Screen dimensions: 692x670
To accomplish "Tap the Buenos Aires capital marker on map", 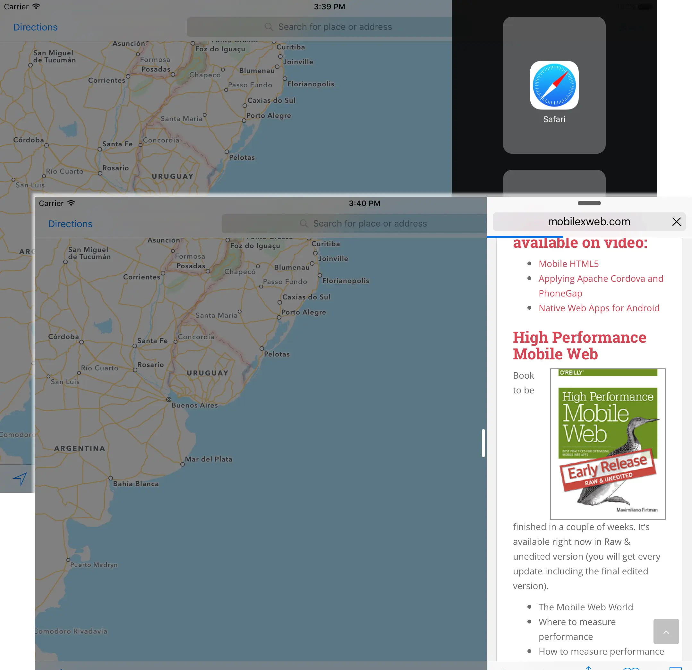I will (x=169, y=399).
